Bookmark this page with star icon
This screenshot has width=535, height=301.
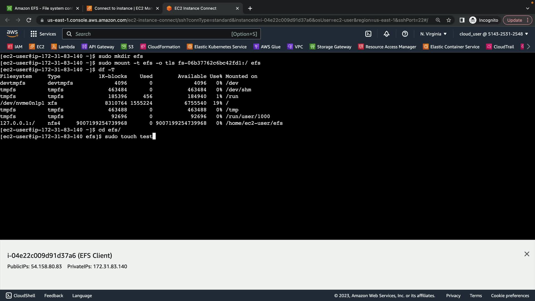click(x=449, y=20)
